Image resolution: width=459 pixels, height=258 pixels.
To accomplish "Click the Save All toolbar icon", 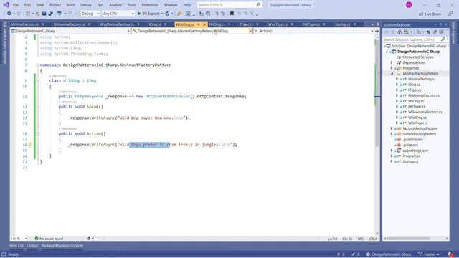I will coord(51,14).
